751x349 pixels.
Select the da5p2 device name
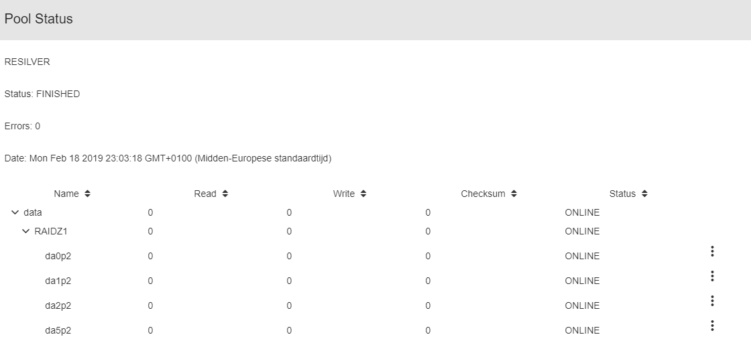58,330
